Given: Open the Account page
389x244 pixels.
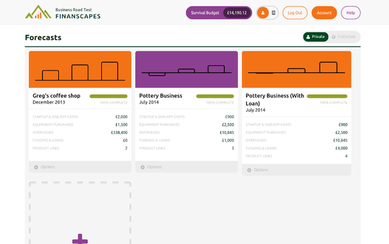Looking at the screenshot, I should pos(324,13).
